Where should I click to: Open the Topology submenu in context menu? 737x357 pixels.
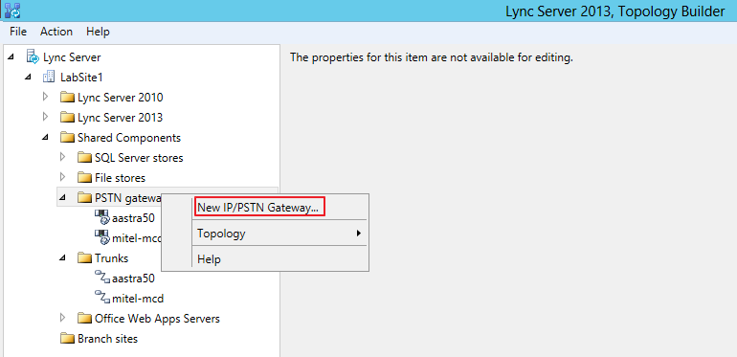tap(279, 233)
